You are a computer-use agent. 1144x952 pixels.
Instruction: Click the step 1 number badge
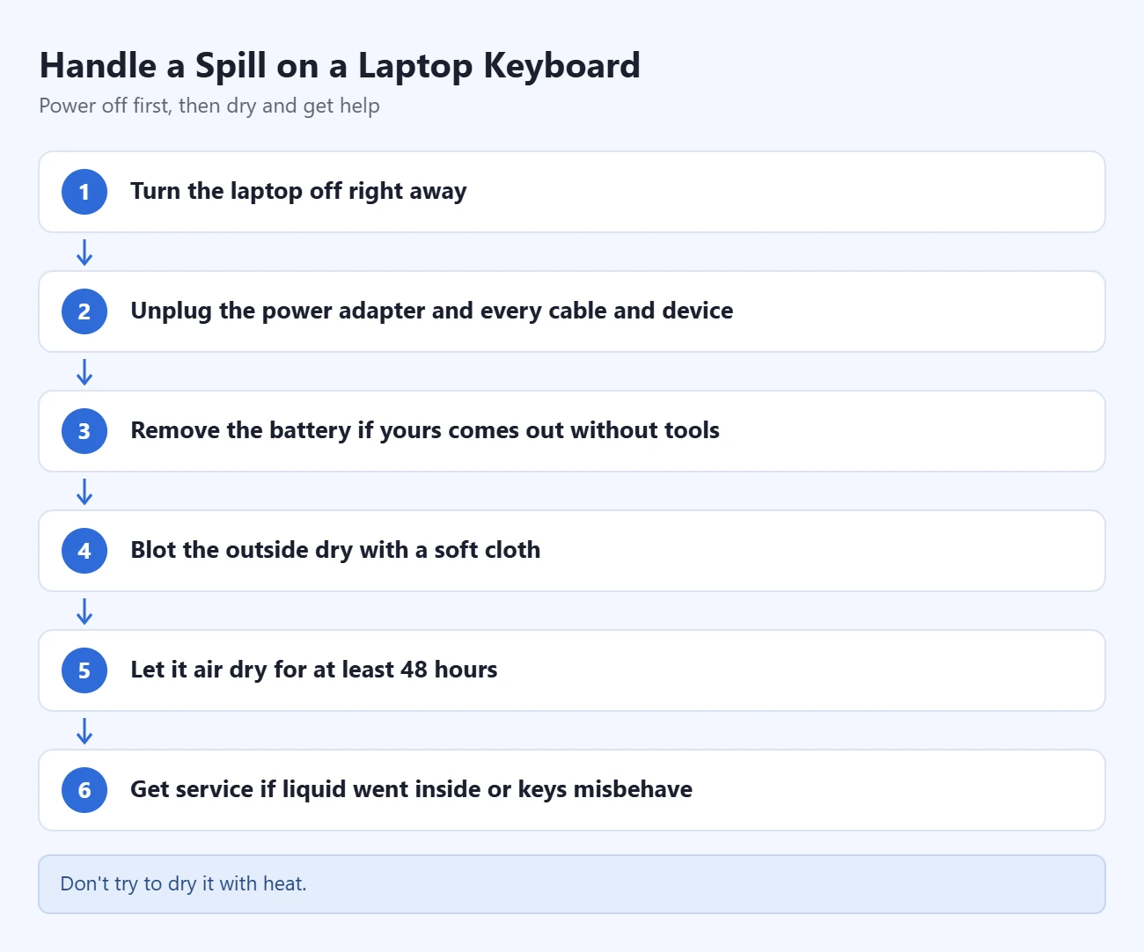[x=84, y=192]
